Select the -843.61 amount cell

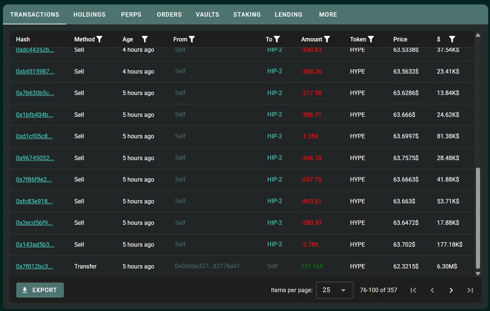click(x=312, y=201)
